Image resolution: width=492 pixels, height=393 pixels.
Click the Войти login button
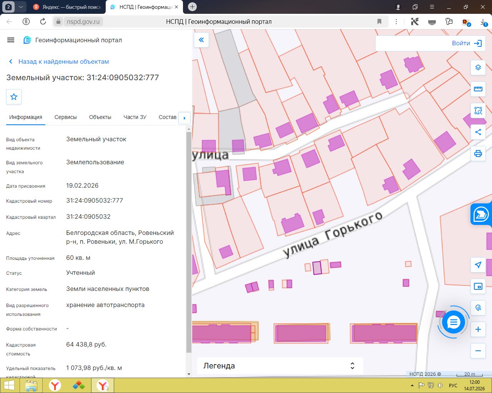coord(467,43)
